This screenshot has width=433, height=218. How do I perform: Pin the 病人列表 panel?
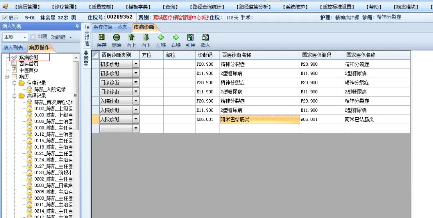[x=77, y=26]
